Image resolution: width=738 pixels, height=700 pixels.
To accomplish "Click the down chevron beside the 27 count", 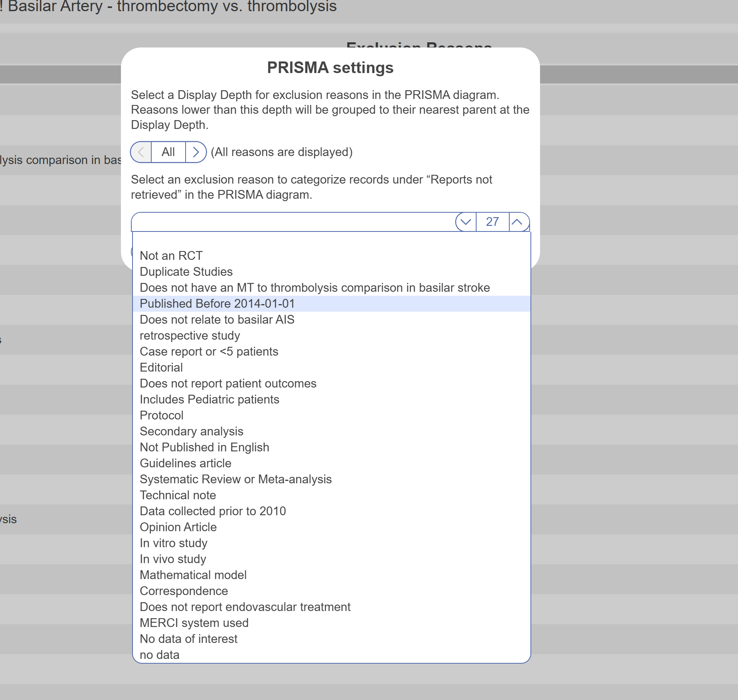I will pos(466,222).
